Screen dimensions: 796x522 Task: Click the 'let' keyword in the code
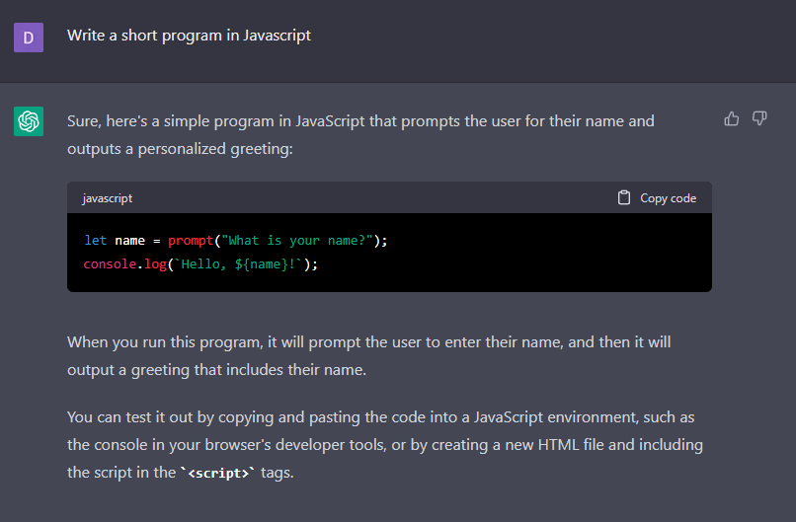click(x=95, y=240)
